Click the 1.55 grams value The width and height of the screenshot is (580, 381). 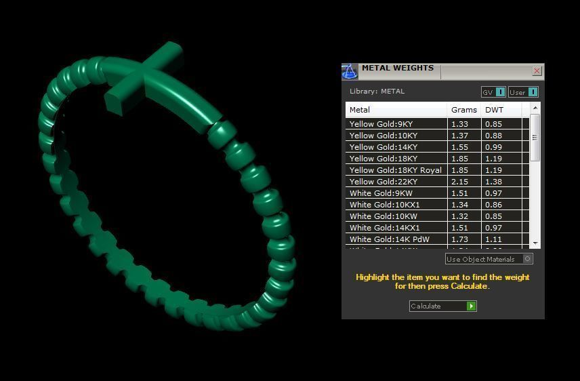(x=460, y=147)
